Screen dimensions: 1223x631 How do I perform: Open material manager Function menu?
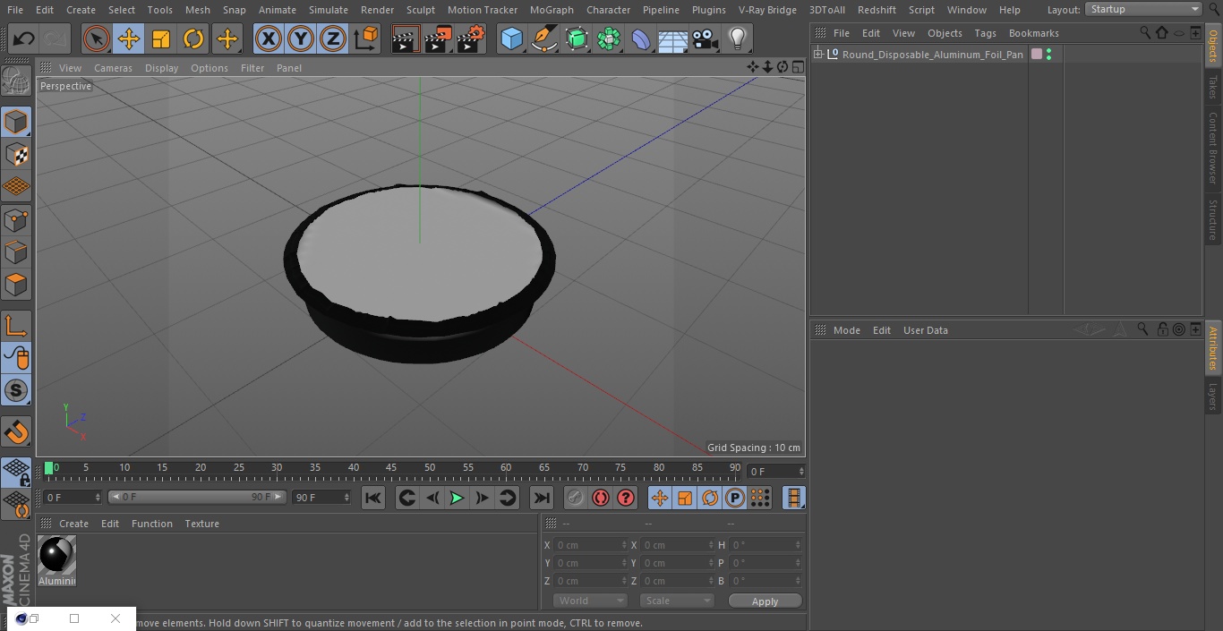coord(152,524)
